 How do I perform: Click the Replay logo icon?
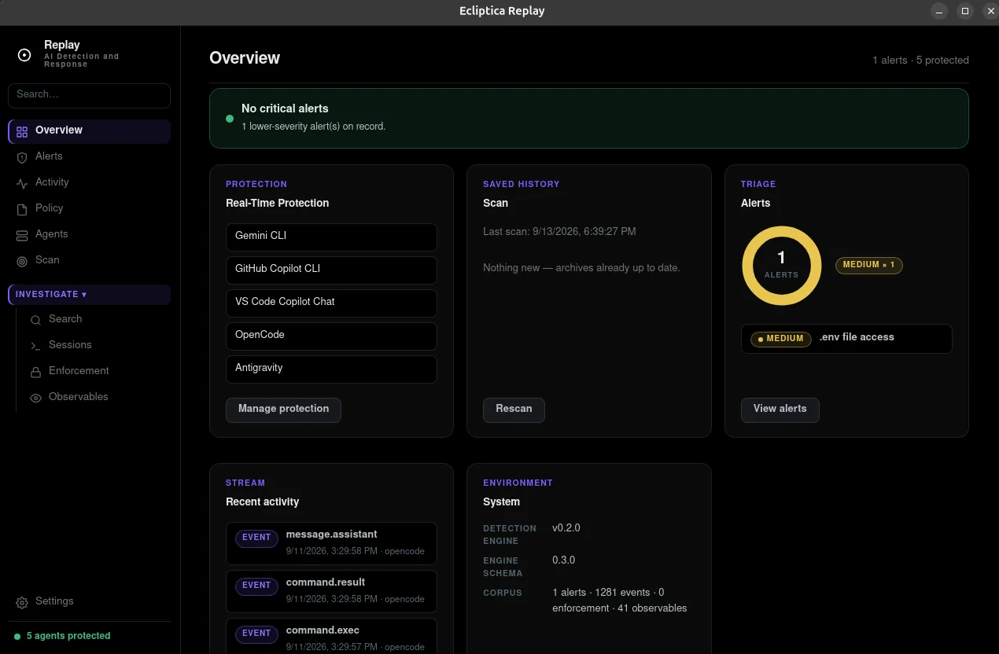tap(24, 55)
